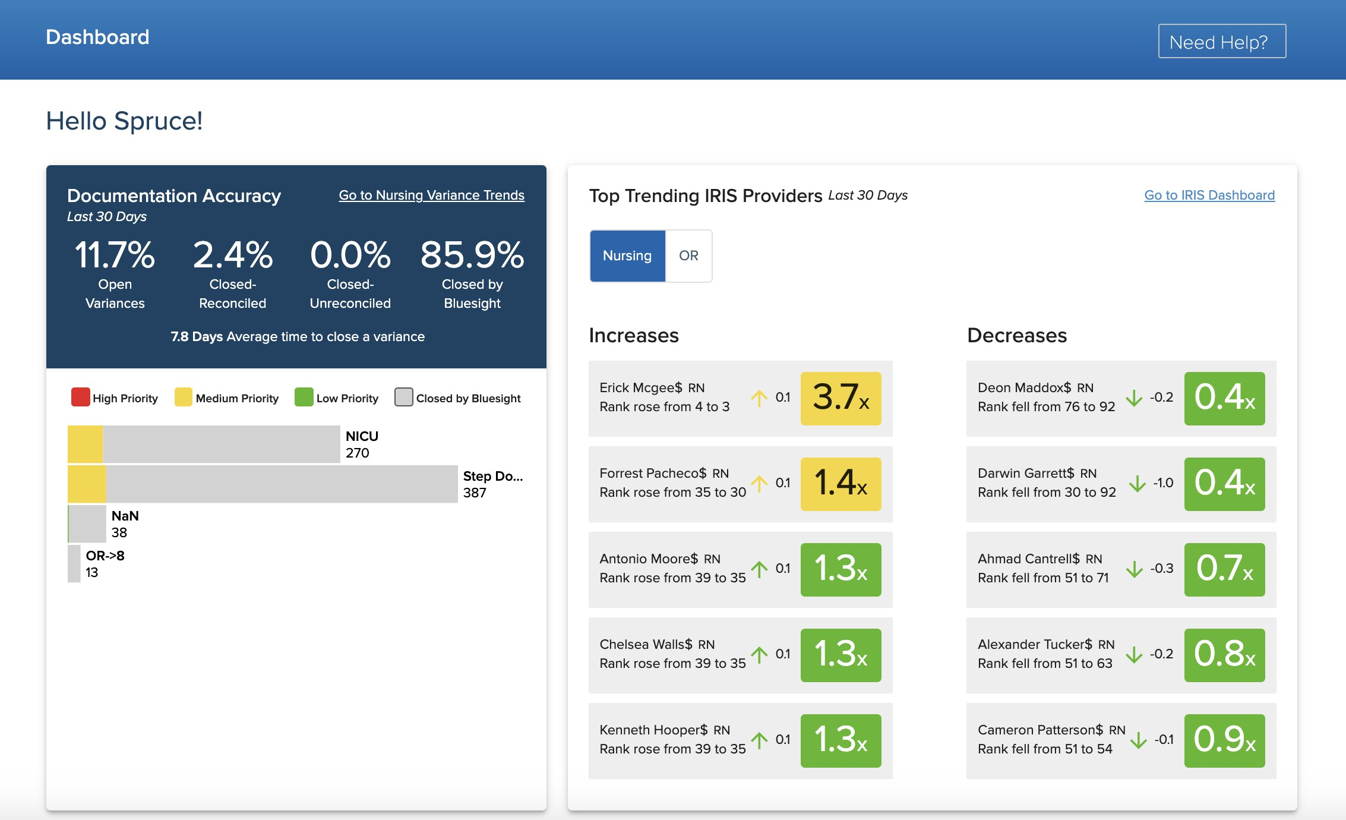Screen dimensions: 1346x820
Task: Click up arrow next to Erick Mcgee
Action: [x=759, y=398]
